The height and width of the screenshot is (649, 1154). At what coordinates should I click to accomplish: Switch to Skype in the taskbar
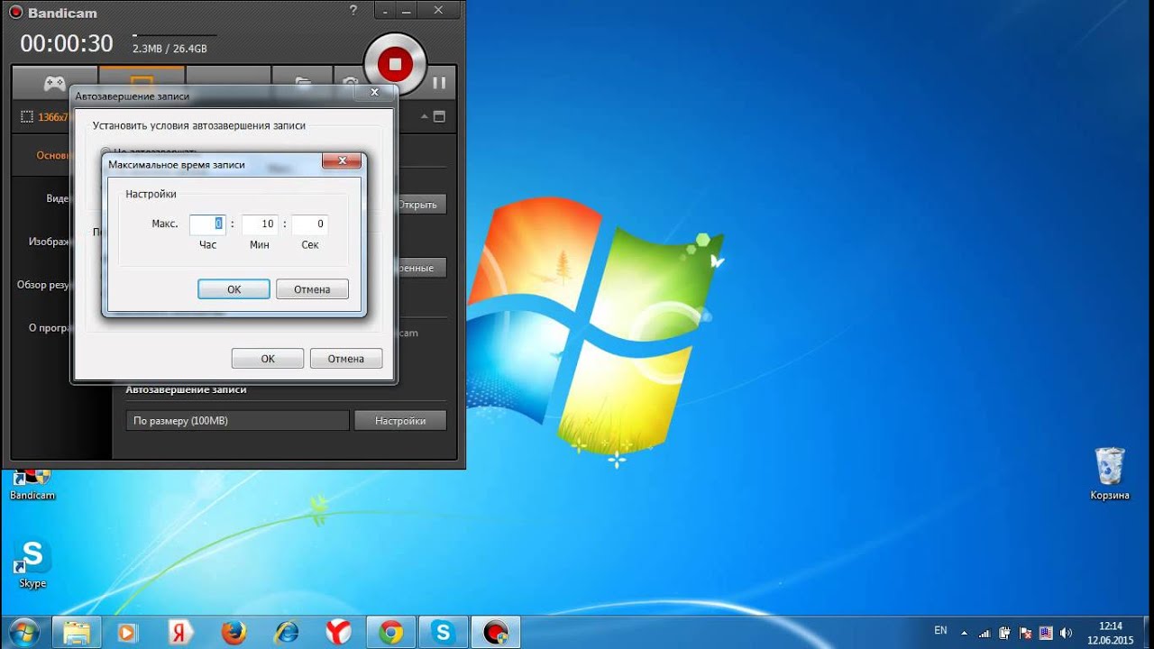444,632
